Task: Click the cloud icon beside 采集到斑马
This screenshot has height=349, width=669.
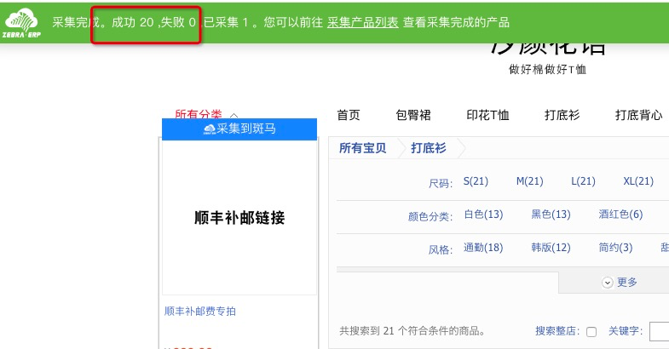Action: (x=209, y=129)
